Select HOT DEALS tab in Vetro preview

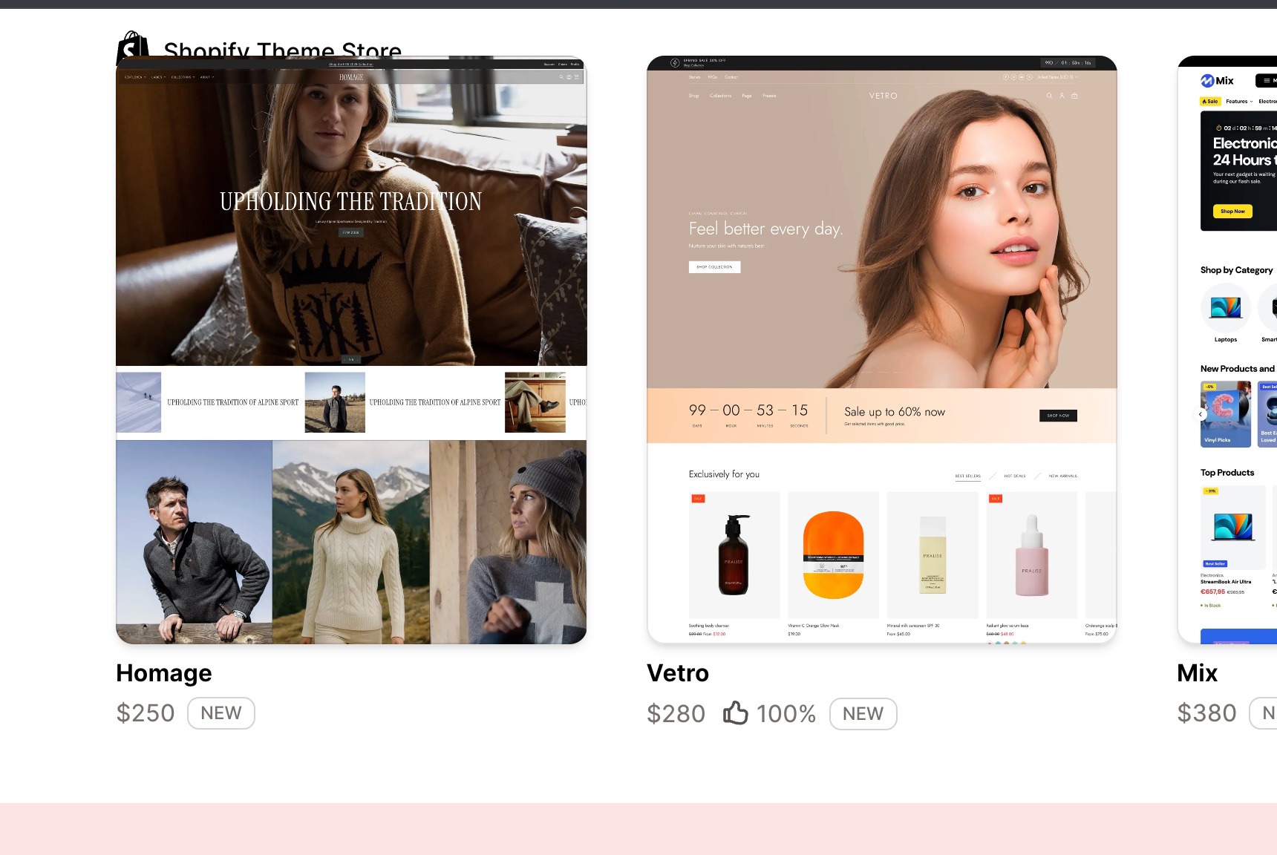[x=1015, y=476]
